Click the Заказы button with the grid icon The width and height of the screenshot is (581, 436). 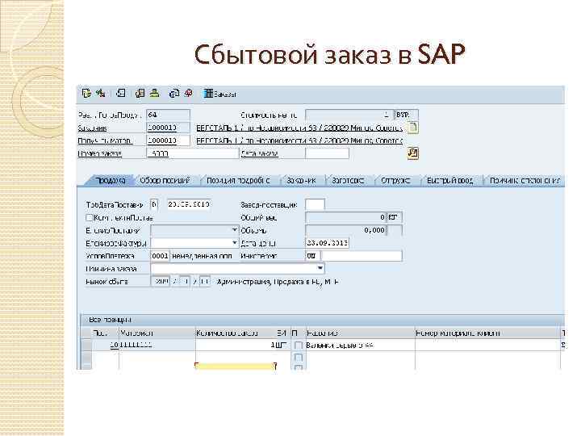(x=219, y=94)
